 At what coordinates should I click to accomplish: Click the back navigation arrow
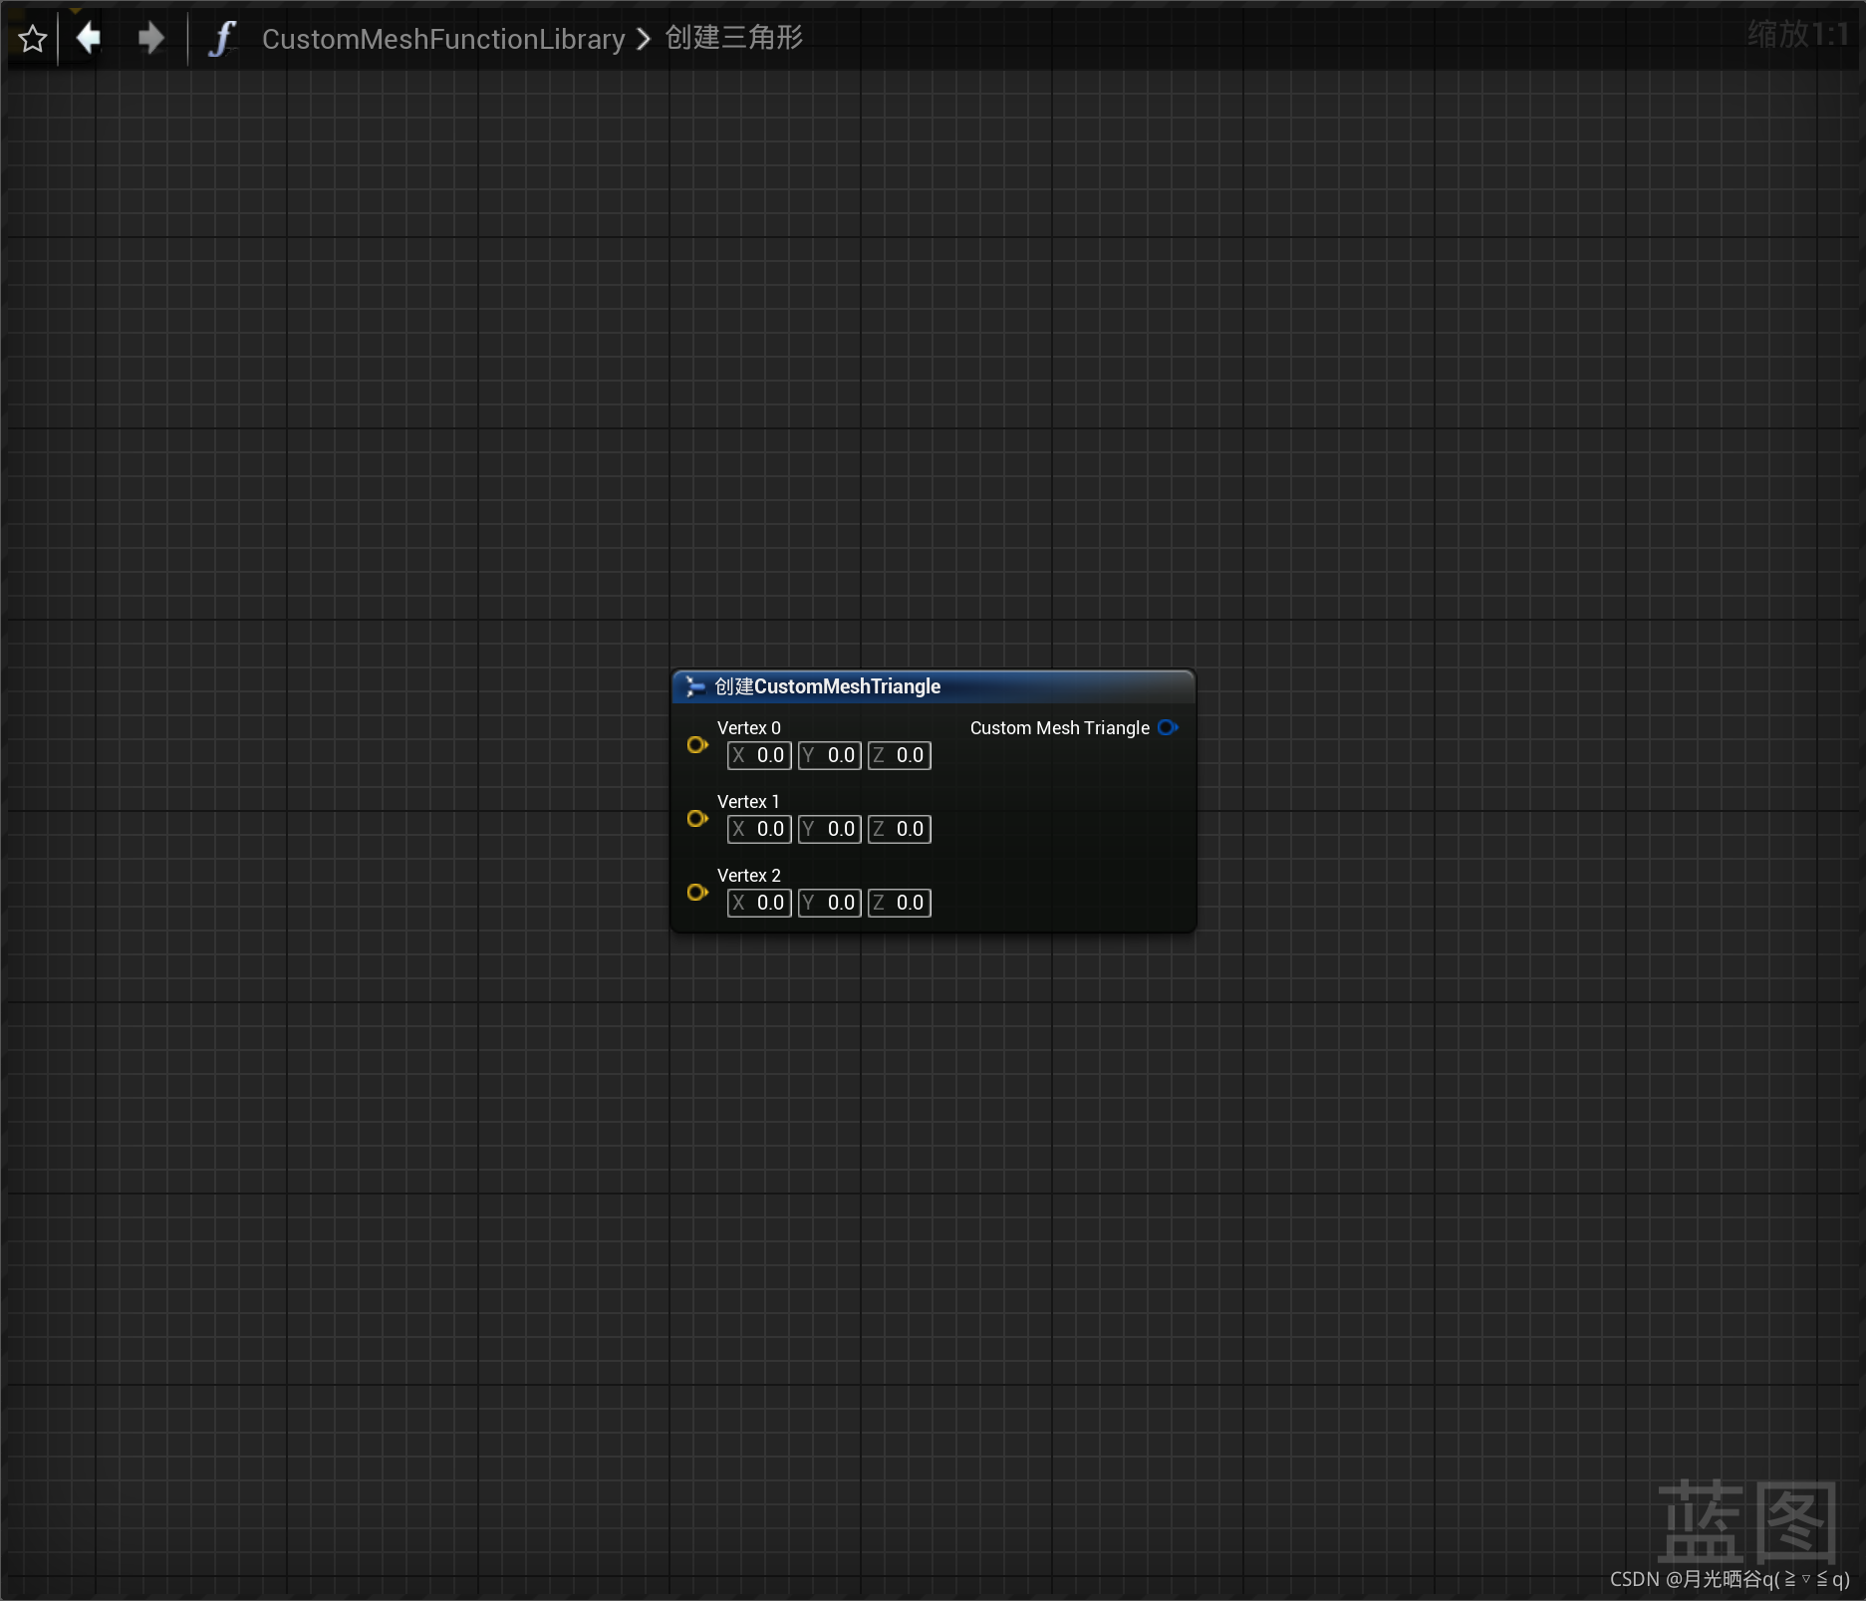point(88,38)
